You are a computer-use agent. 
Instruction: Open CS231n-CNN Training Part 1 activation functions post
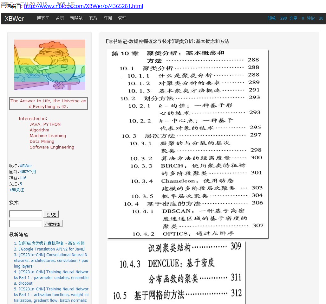point(51,294)
